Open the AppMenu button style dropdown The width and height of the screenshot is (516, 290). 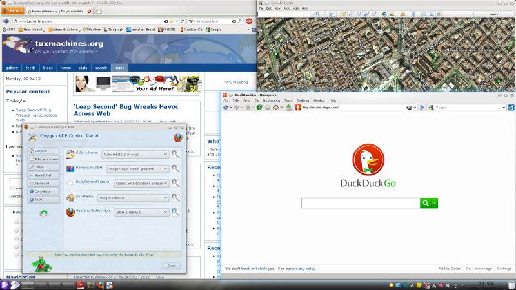[142, 212]
